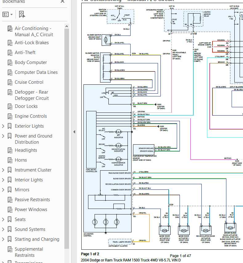
Task: Click the Engine Controls bookmark icon
Action: tap(10, 117)
